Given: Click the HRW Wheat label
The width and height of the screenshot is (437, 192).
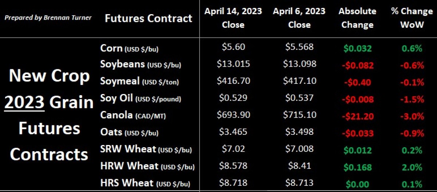Looking at the screenshot, I should 147,166.
